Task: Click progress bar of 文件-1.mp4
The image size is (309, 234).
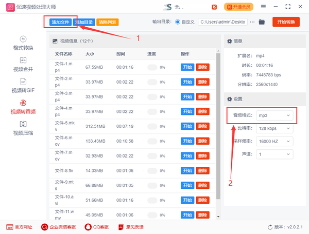Action: pyautogui.click(x=152, y=67)
